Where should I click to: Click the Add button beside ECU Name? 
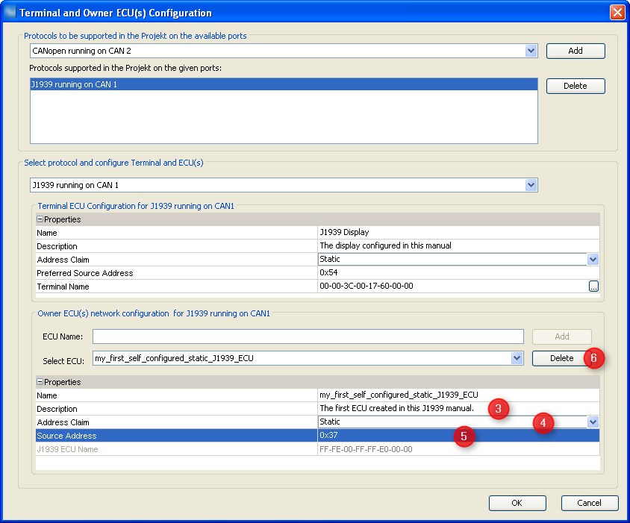point(561,336)
